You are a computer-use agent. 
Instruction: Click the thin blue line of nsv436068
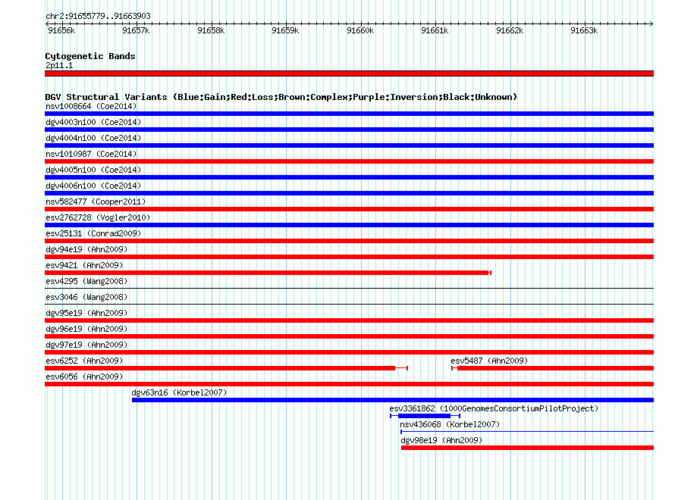[x=527, y=432]
